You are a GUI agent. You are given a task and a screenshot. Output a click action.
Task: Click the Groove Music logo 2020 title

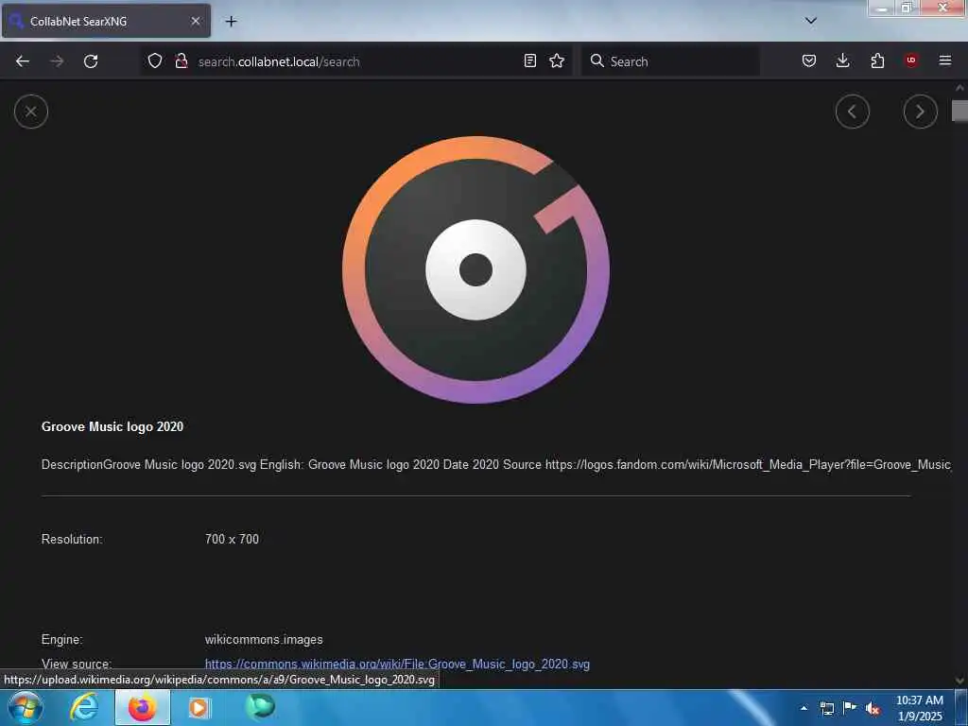click(x=112, y=426)
